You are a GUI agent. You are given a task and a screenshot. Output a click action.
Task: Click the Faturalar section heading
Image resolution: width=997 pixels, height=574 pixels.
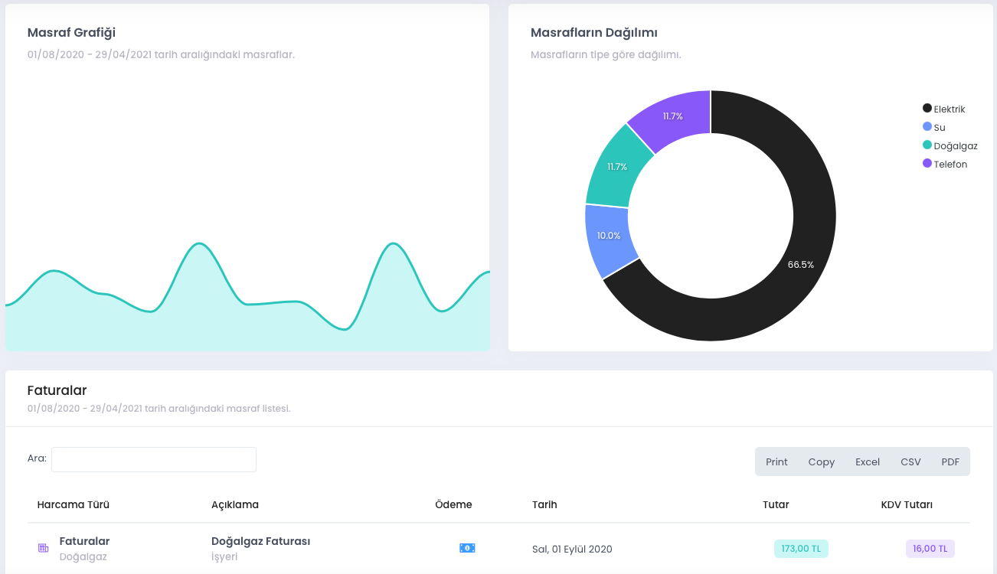coord(57,390)
